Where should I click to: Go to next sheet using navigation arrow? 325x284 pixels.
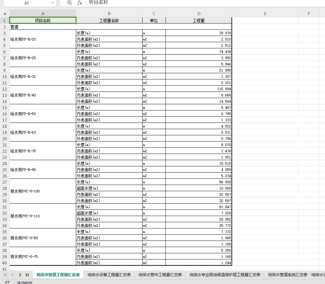pyautogui.click(x=20, y=275)
